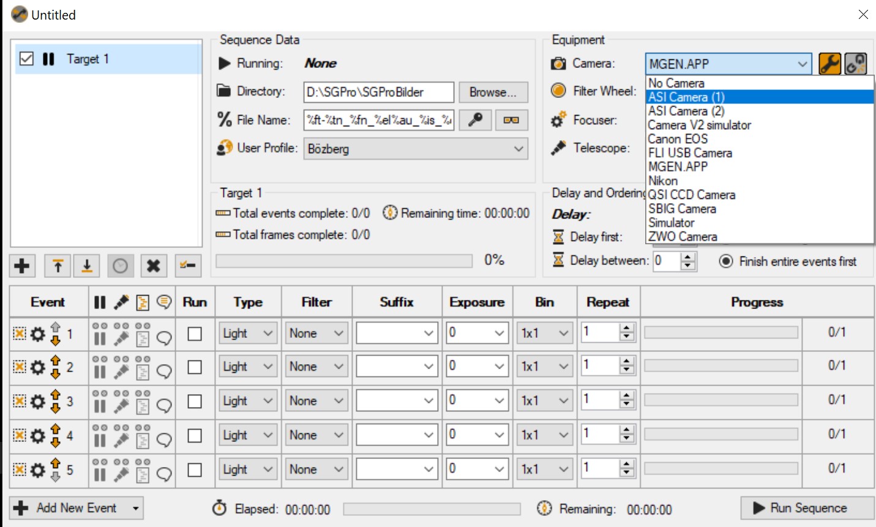Click the File Name pattern field
The image size is (876, 527).
coord(379,120)
